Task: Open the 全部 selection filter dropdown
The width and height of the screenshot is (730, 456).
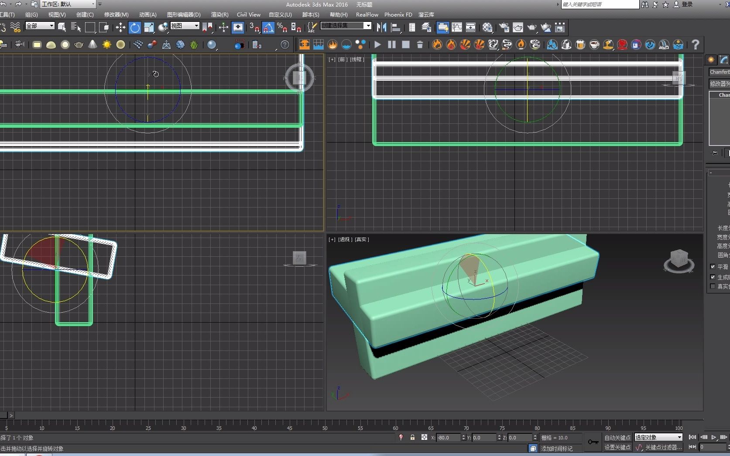Action: (40, 26)
